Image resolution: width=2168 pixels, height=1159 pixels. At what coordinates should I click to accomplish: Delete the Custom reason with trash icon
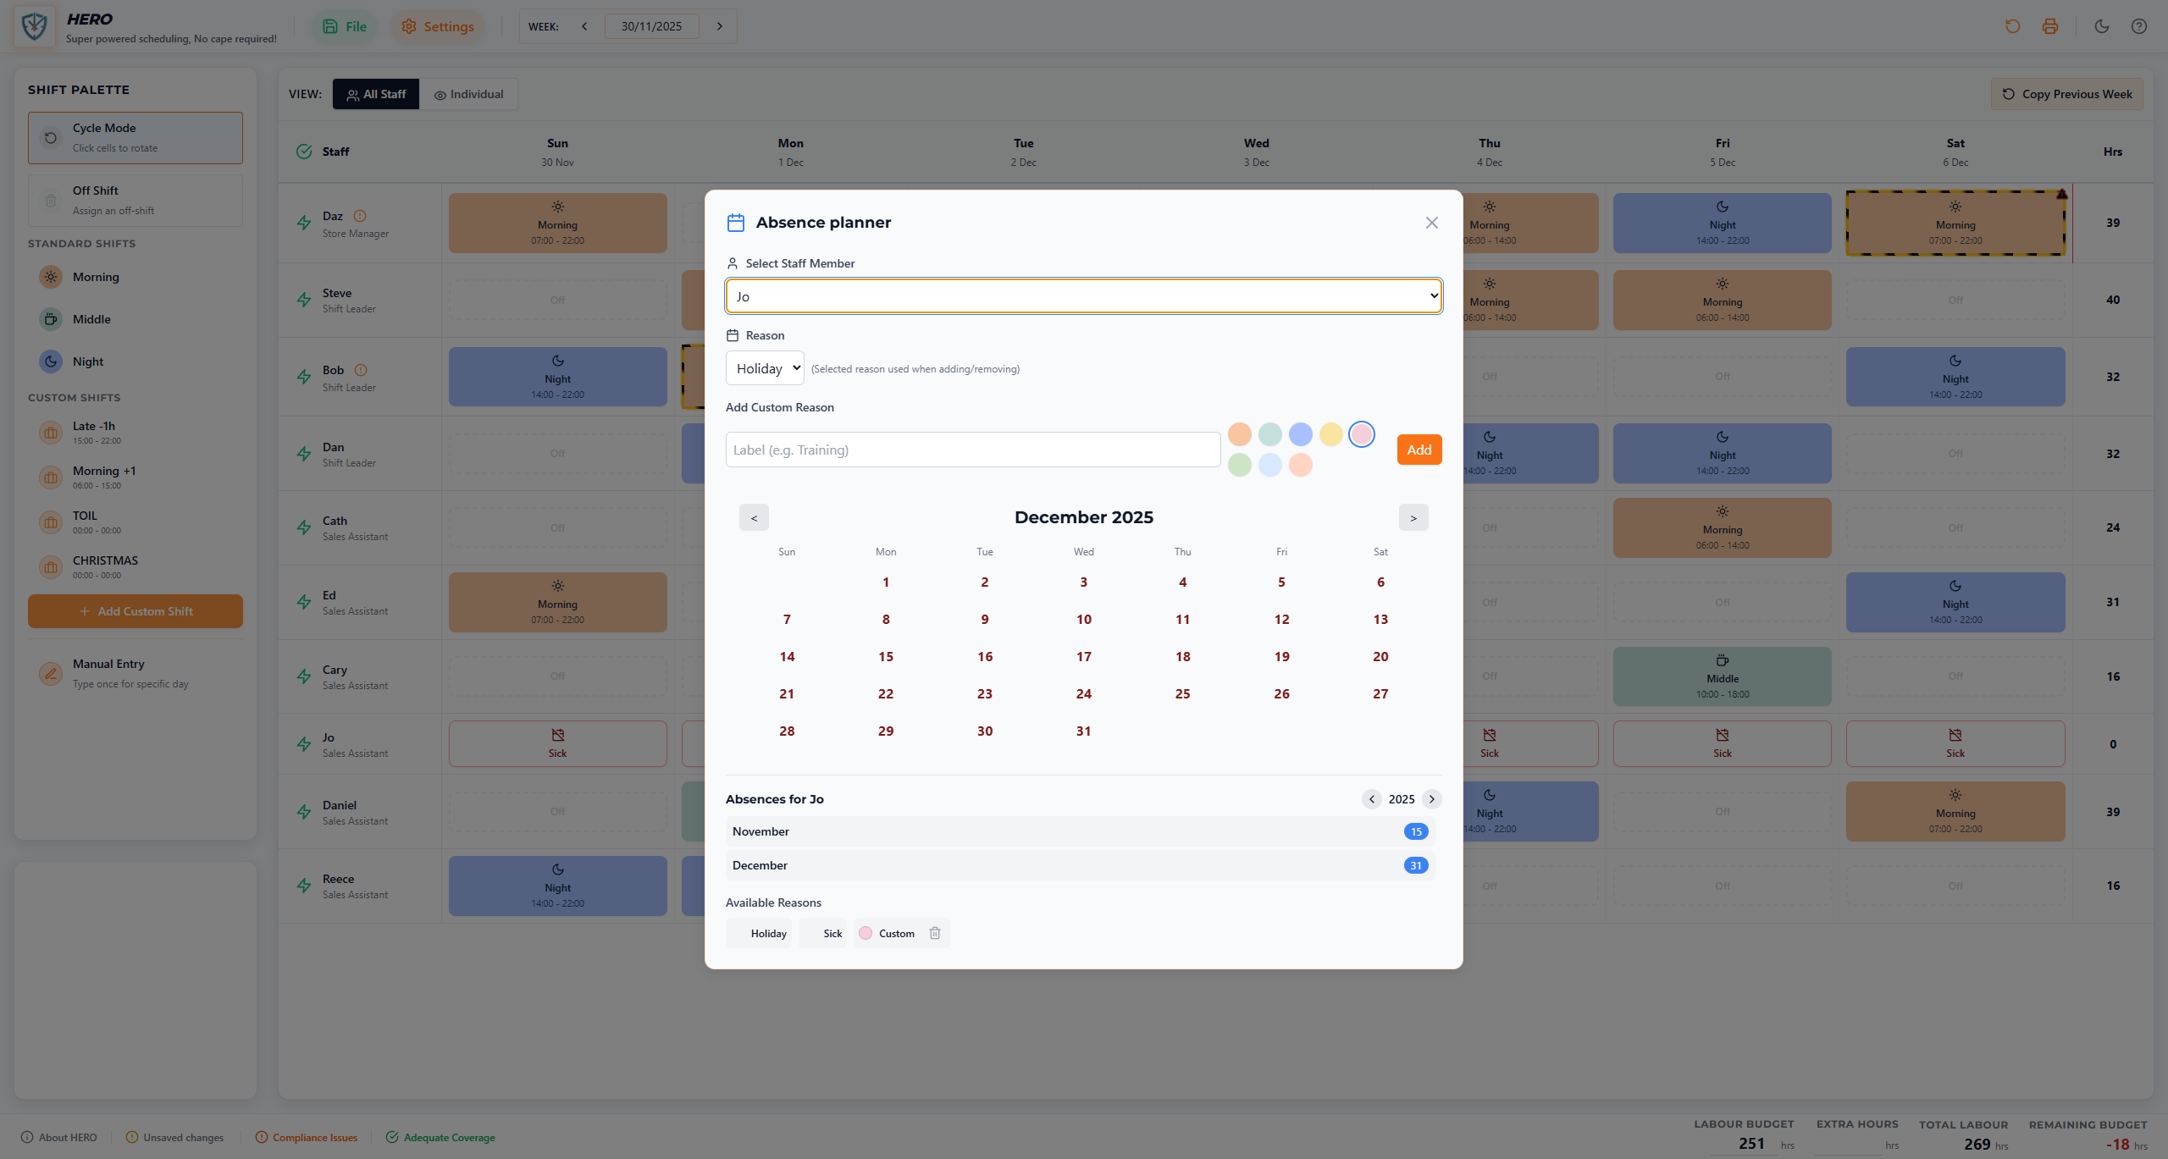point(935,933)
